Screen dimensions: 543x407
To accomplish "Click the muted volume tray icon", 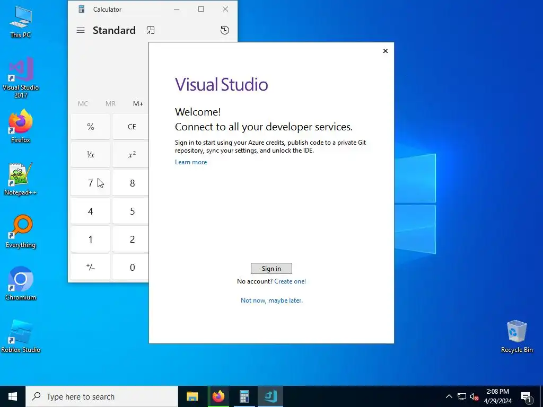I will pos(474,396).
